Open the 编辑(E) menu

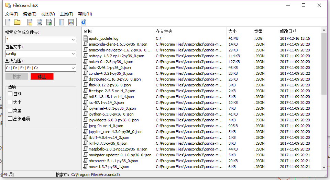tap(30, 14)
